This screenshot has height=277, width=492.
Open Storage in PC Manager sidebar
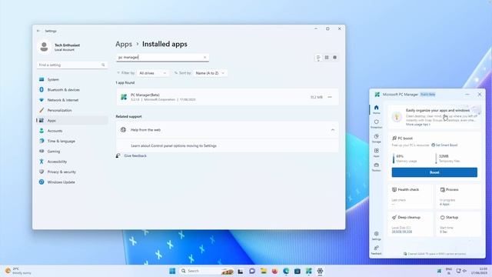pyautogui.click(x=376, y=138)
